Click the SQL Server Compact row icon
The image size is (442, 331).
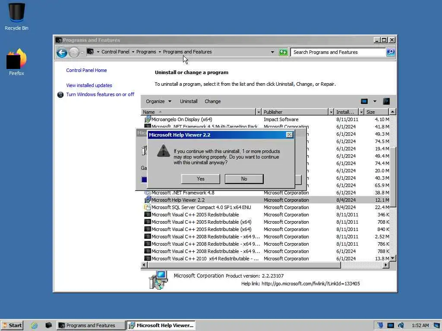click(x=147, y=207)
